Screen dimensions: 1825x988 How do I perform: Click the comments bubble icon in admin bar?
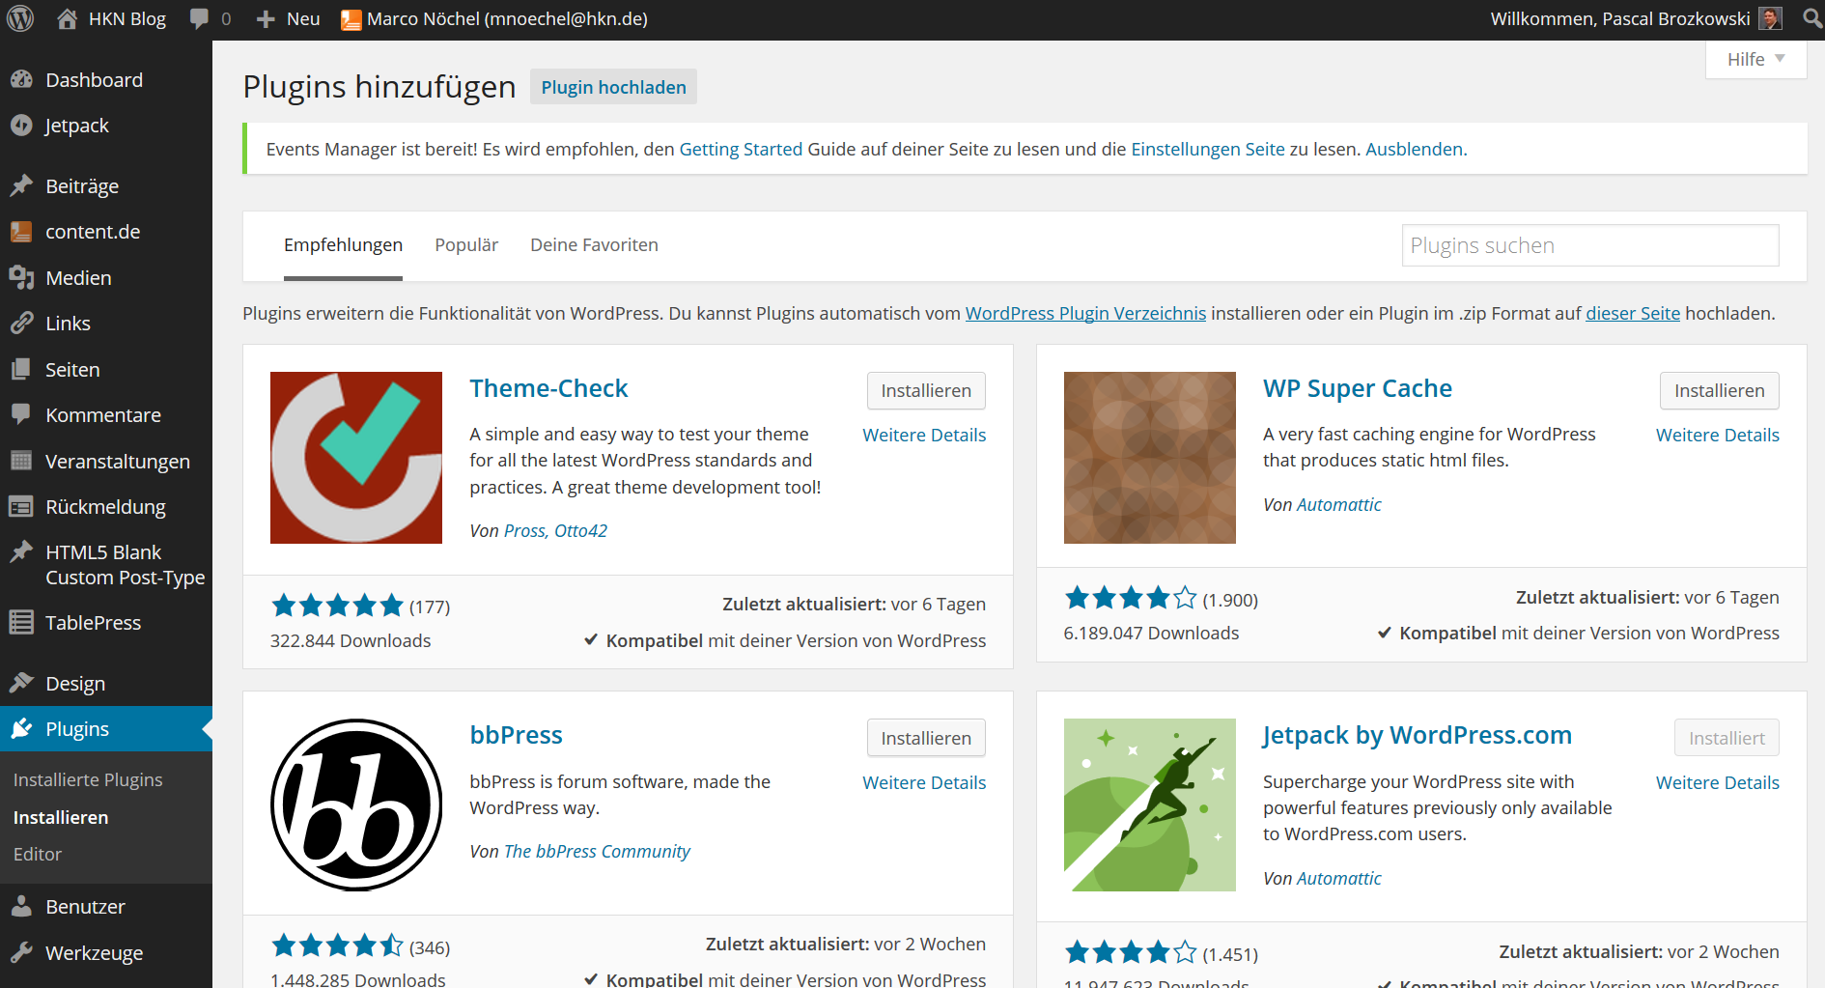[200, 19]
